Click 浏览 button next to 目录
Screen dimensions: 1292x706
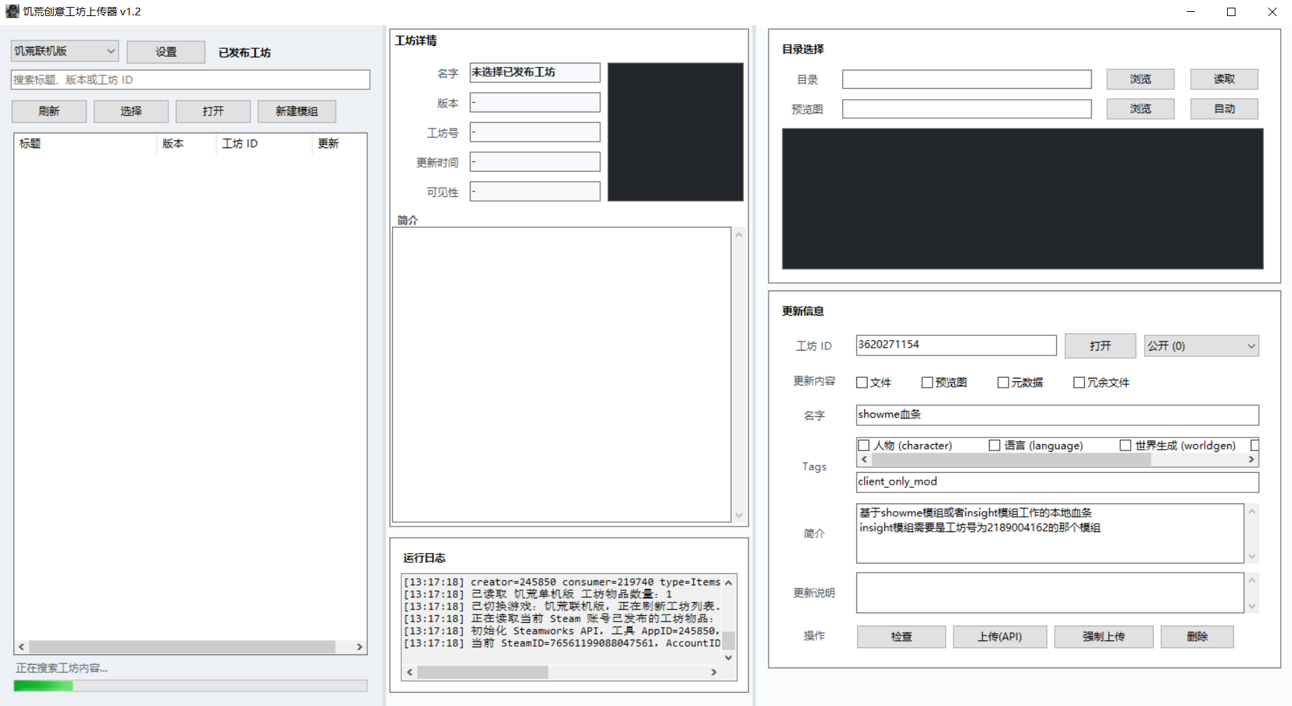tap(1141, 79)
